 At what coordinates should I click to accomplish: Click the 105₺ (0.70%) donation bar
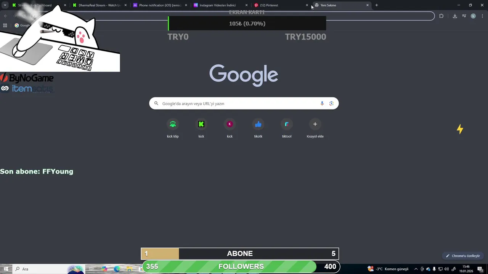click(x=247, y=24)
